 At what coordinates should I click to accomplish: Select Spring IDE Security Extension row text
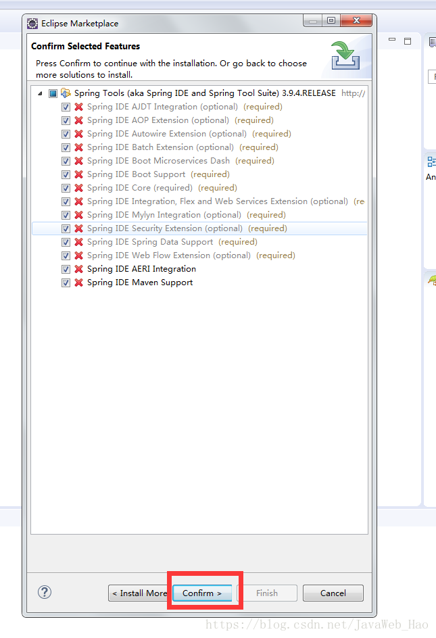(187, 228)
